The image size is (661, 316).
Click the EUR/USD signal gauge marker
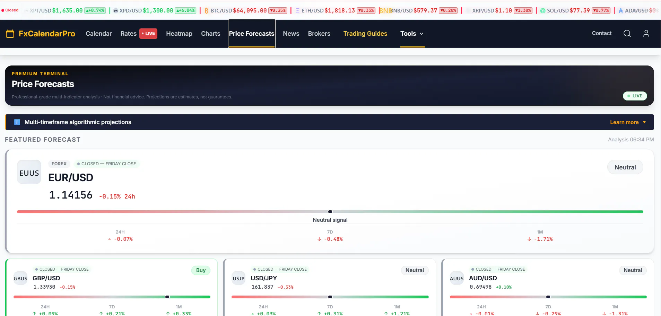coord(330,212)
